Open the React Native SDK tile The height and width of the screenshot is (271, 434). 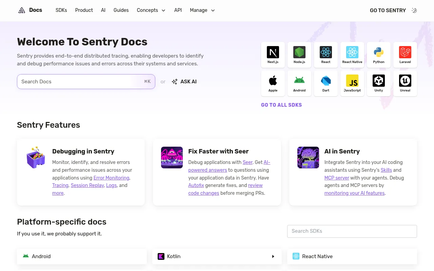[x=352, y=55]
